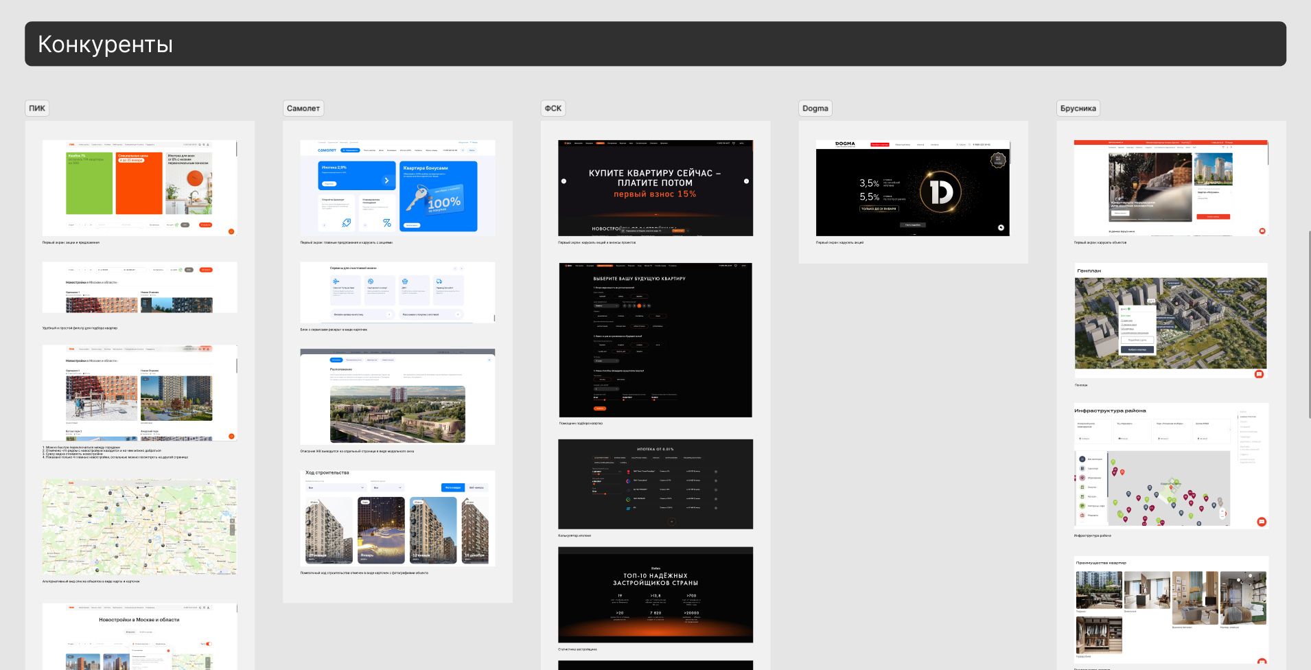Select the ПИК map view screenshot

[x=139, y=527]
